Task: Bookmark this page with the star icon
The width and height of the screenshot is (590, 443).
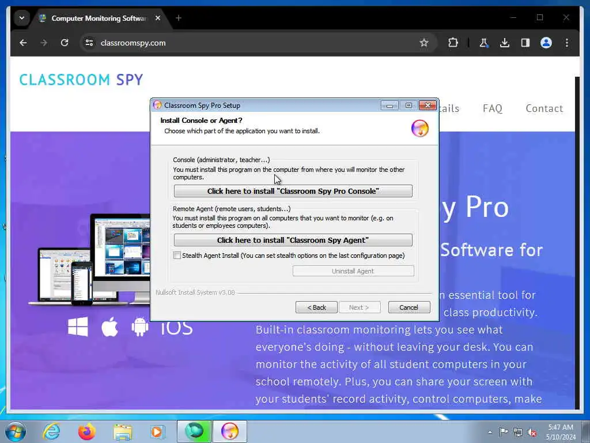Action: [x=424, y=43]
